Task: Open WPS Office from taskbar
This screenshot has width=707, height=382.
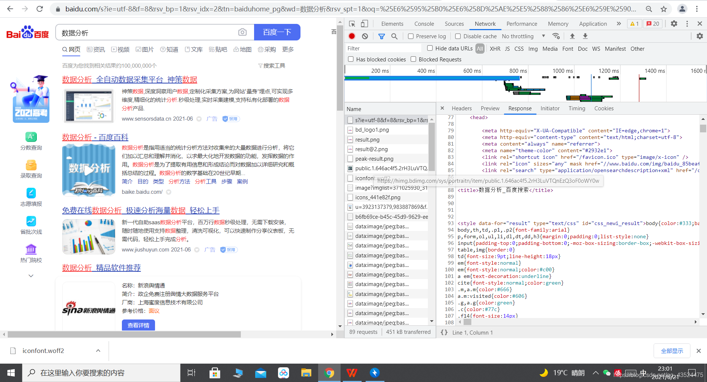Action: [x=352, y=373]
